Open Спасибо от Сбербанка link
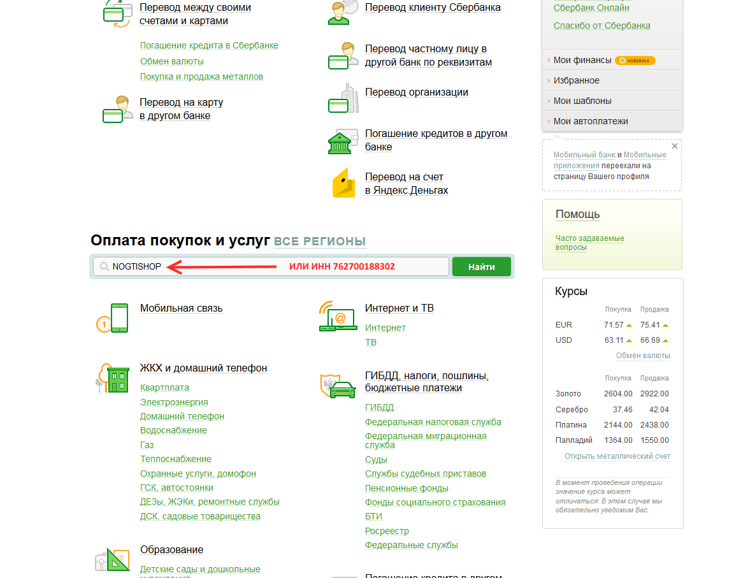755x578 pixels. 602,25
